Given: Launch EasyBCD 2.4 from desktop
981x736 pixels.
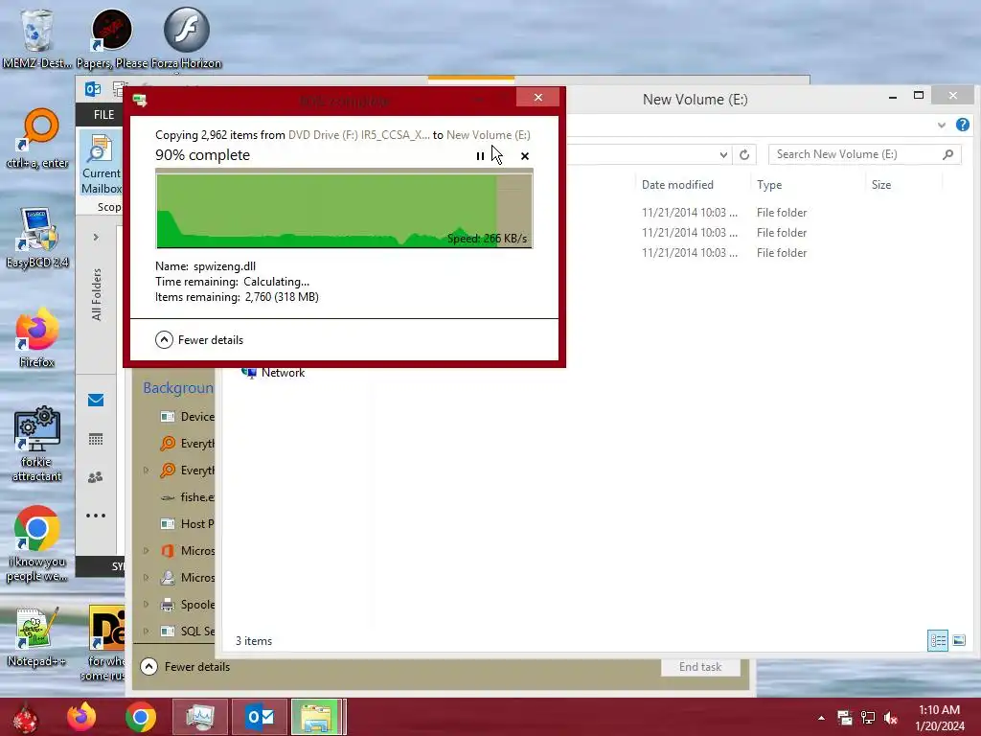Looking at the screenshot, I should pyautogui.click(x=37, y=238).
